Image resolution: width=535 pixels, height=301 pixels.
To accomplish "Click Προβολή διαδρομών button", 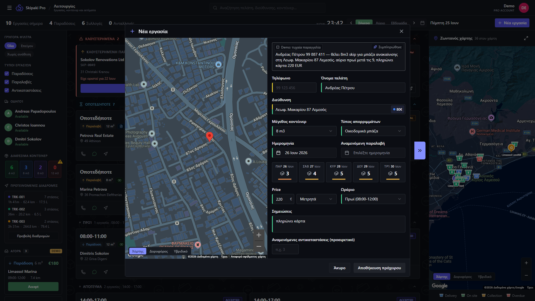I will 33,236.
